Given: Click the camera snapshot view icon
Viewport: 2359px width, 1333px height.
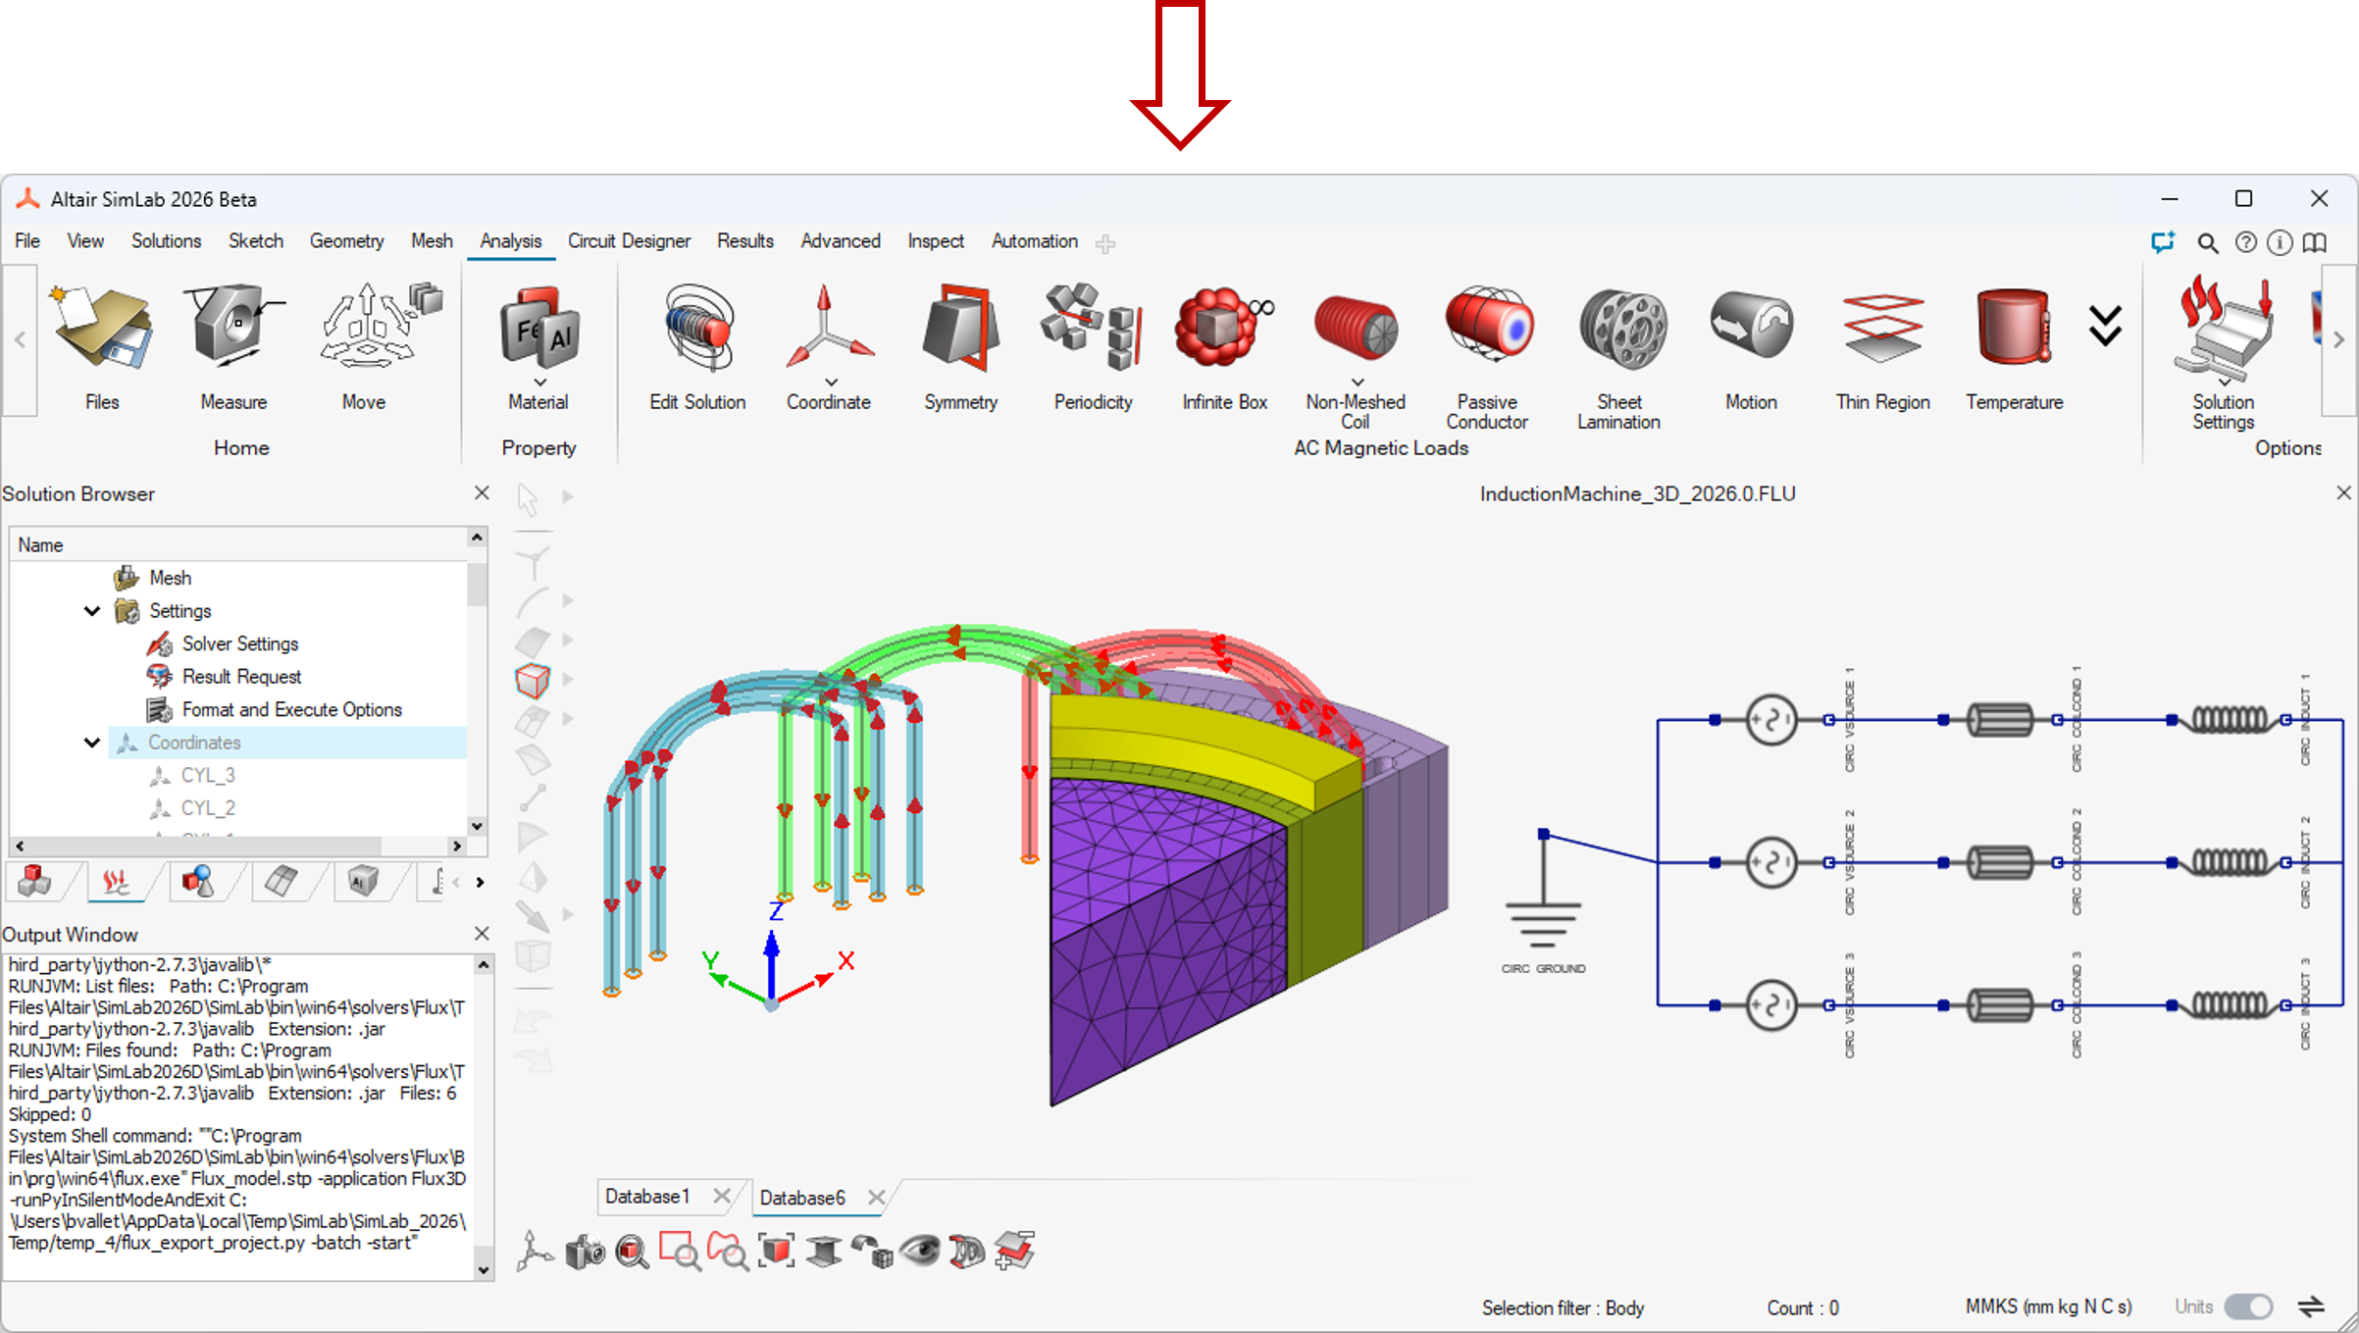Looking at the screenshot, I should (x=586, y=1253).
